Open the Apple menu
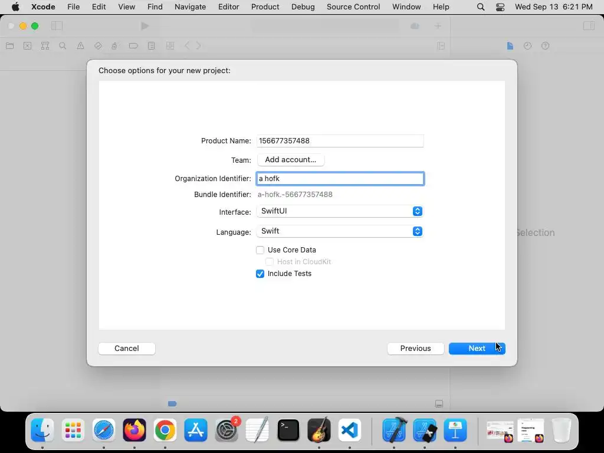 pyautogui.click(x=15, y=6)
